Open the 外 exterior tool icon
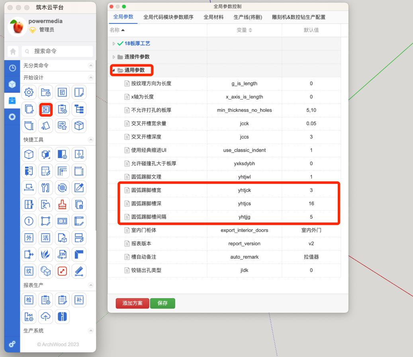The width and height of the screenshot is (413, 357). click(x=29, y=238)
